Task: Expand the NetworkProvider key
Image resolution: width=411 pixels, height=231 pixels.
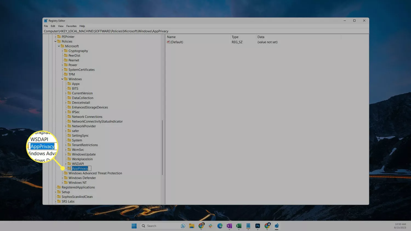Action: (66, 126)
